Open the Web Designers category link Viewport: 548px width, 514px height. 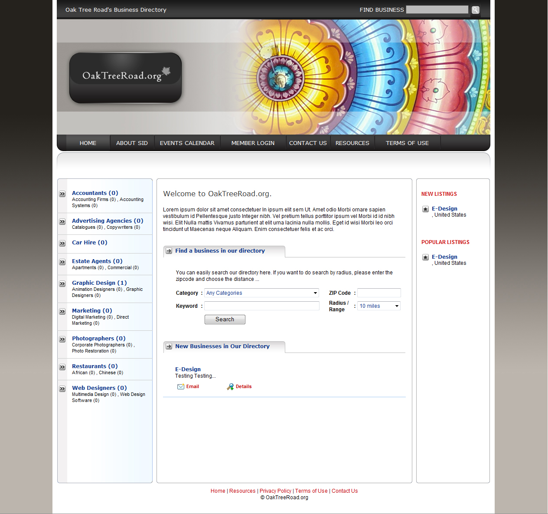(x=99, y=388)
